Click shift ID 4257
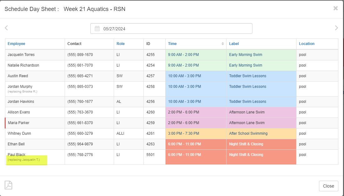Viewport: 344px width, 196px height. pos(151,76)
